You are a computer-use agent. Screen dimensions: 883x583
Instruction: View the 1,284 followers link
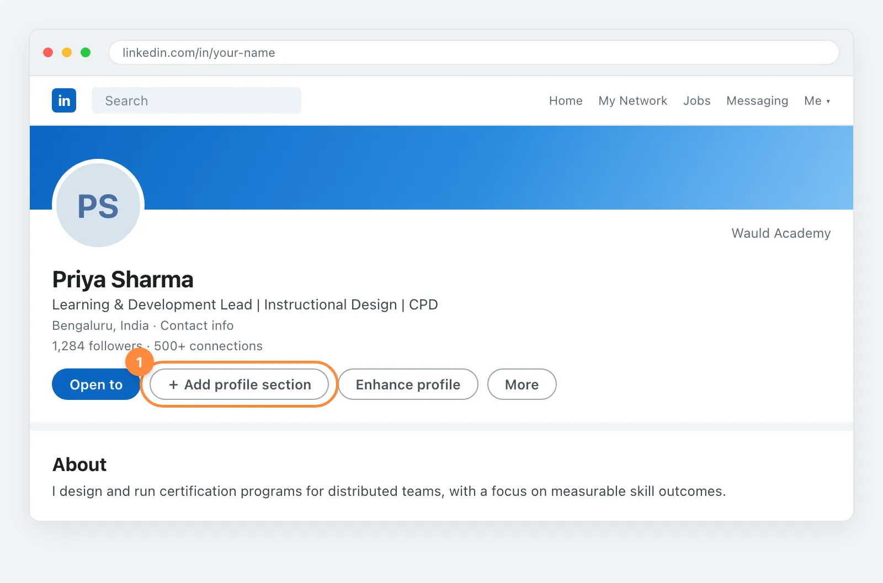97,346
